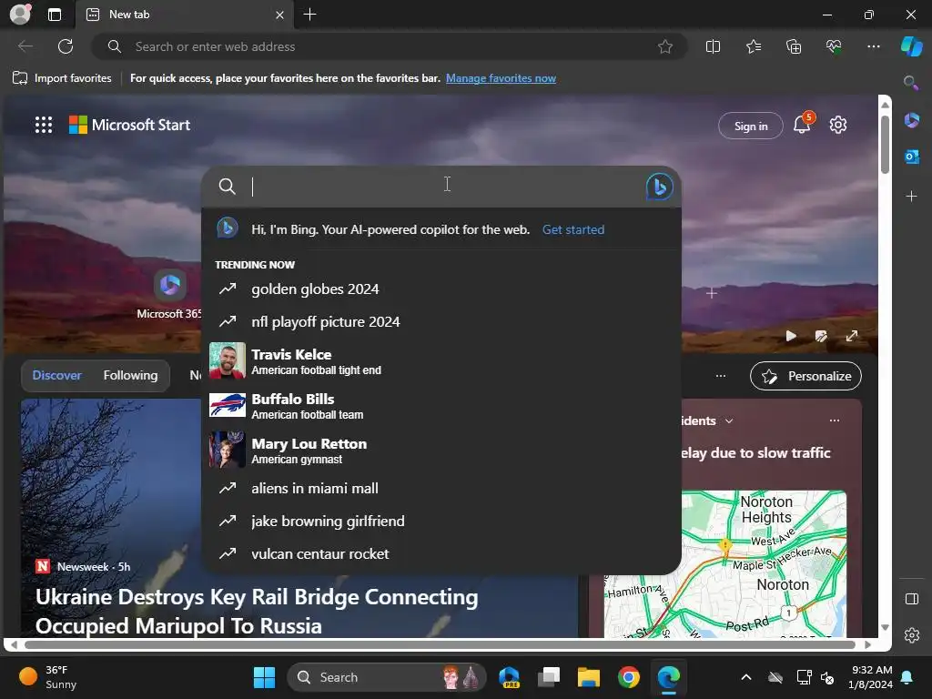This screenshot has width=932, height=699.
Task: Switch to the Following tab
Action: (130, 375)
